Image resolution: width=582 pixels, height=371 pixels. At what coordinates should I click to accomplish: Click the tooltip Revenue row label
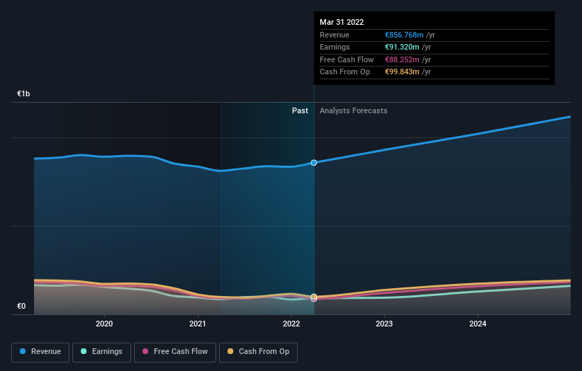click(x=335, y=35)
